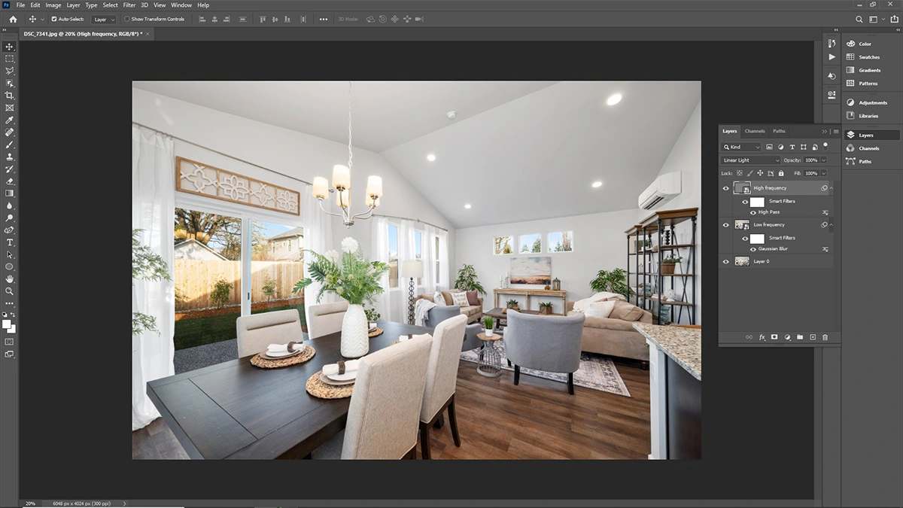Open the Filter menu
Screen dimensions: 903x508
[x=129, y=5]
